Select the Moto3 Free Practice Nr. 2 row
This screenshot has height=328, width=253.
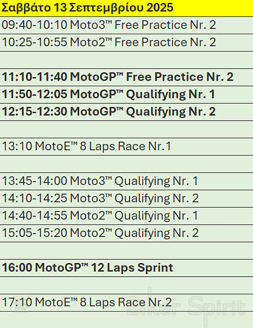pyautogui.click(x=109, y=25)
